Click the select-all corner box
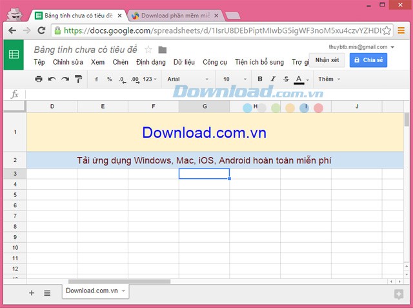Screen dimensions: 413x308 [x=15, y=107]
